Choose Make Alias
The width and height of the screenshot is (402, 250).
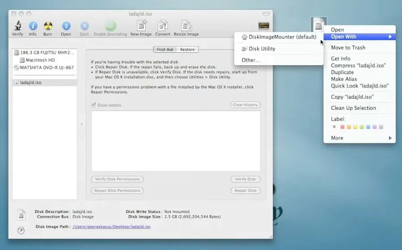(360, 79)
